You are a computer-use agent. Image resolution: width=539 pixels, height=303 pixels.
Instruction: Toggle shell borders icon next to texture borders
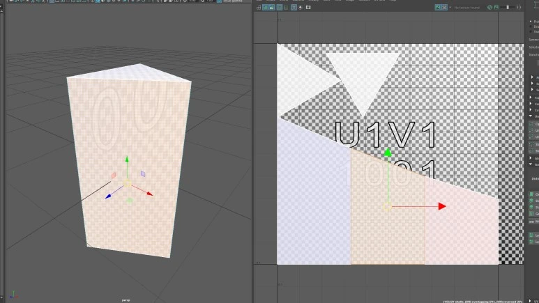pos(286,7)
